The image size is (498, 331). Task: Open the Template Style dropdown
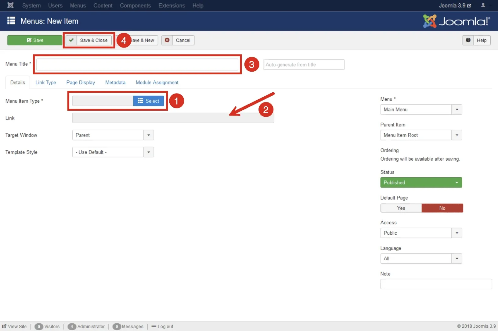point(113,152)
